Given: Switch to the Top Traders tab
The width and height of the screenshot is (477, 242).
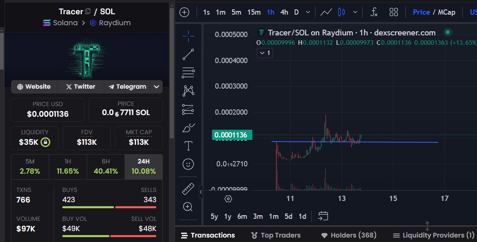Looking at the screenshot, I should click(281, 235).
